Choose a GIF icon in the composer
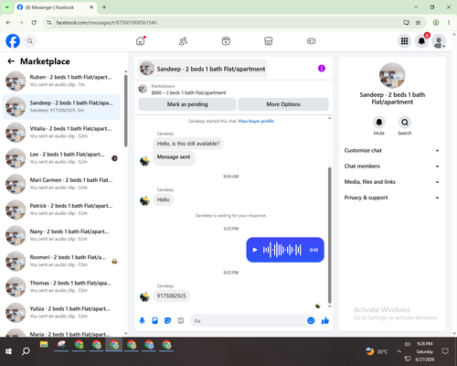 click(x=181, y=320)
